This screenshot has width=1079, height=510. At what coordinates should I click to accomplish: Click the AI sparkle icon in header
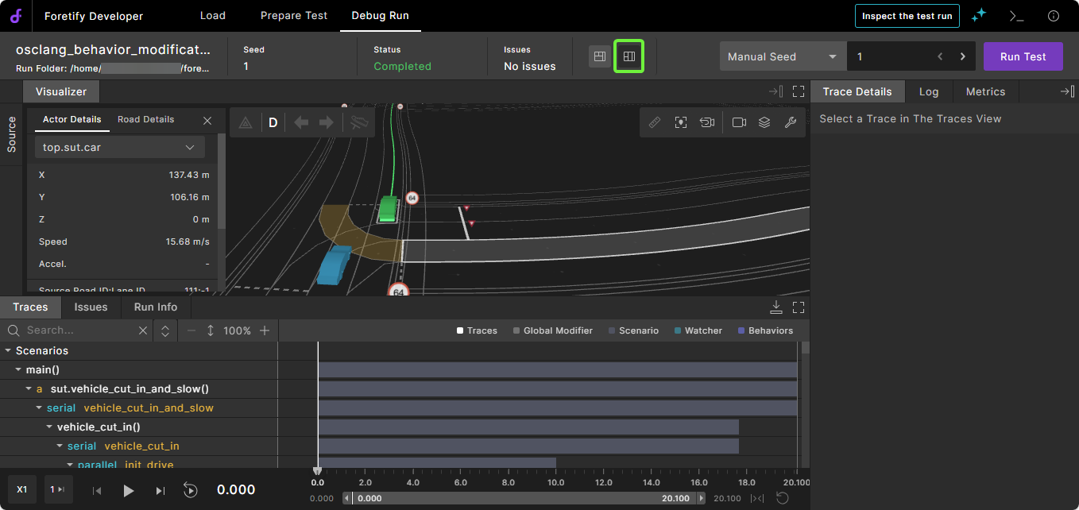(979, 16)
